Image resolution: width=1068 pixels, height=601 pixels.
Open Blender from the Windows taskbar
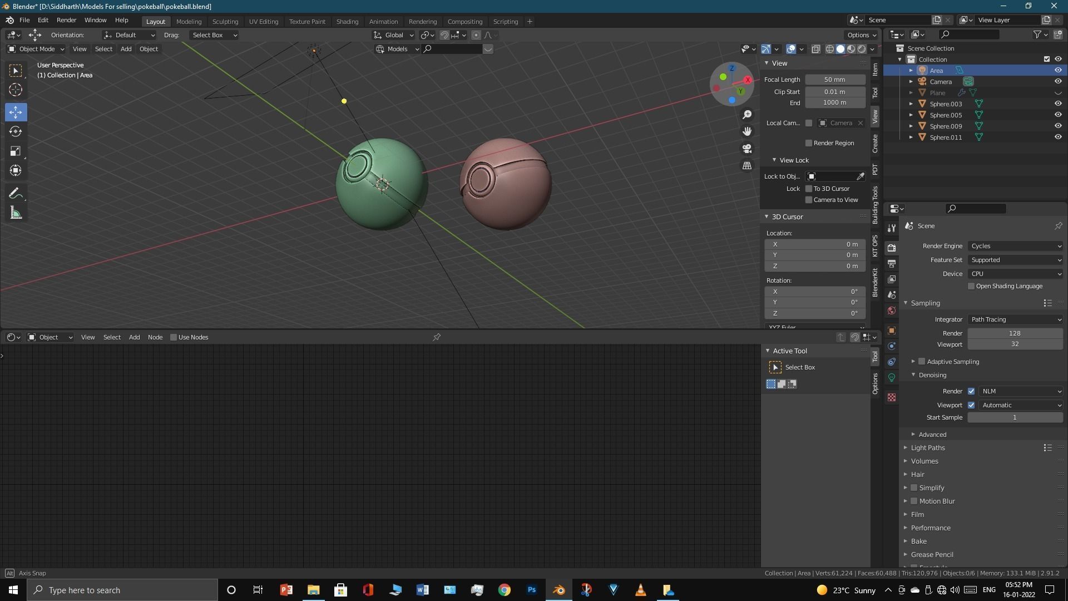(x=559, y=590)
